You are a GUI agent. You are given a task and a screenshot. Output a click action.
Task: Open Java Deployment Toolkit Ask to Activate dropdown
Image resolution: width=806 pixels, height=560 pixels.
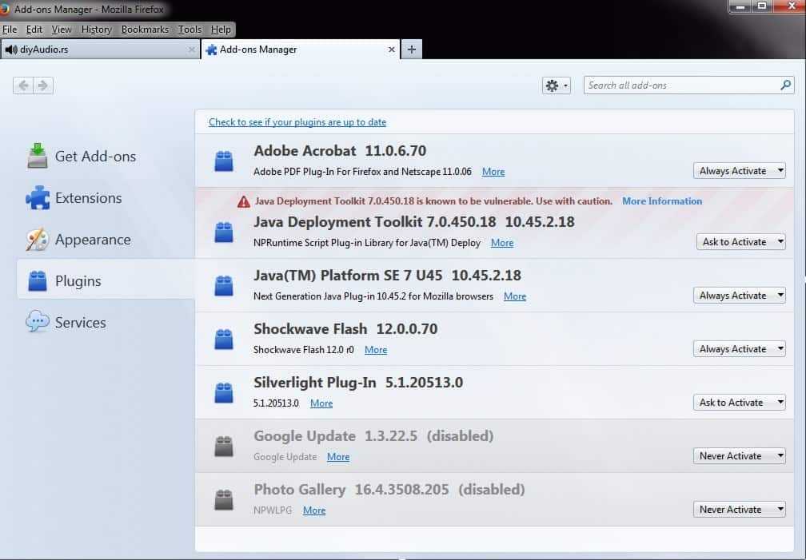740,241
